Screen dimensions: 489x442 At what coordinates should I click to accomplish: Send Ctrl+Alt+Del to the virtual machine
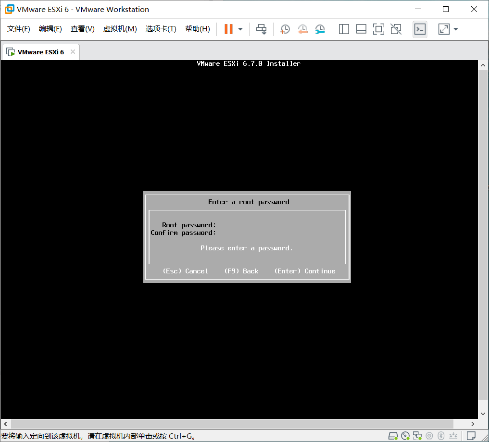[x=262, y=29]
